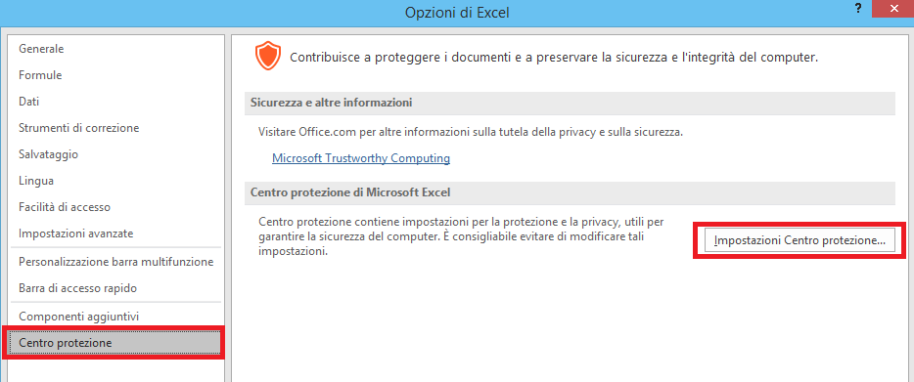Switch to Componenti aggiuntivi
This screenshot has width=914, height=382.
click(x=78, y=317)
